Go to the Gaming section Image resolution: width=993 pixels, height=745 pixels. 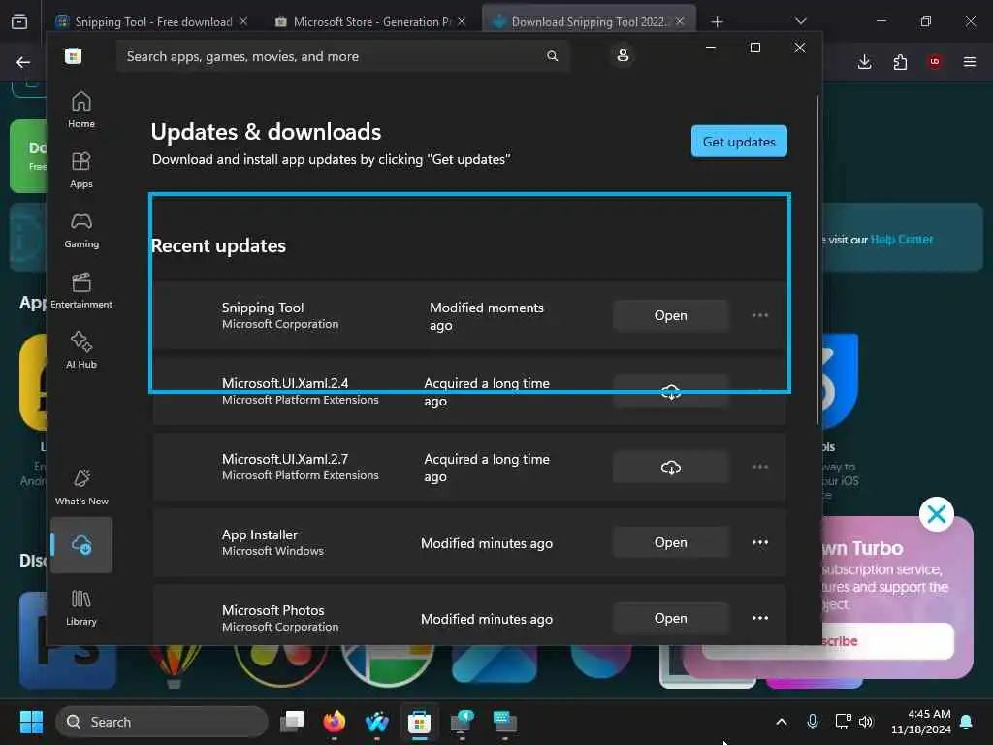tap(81, 231)
